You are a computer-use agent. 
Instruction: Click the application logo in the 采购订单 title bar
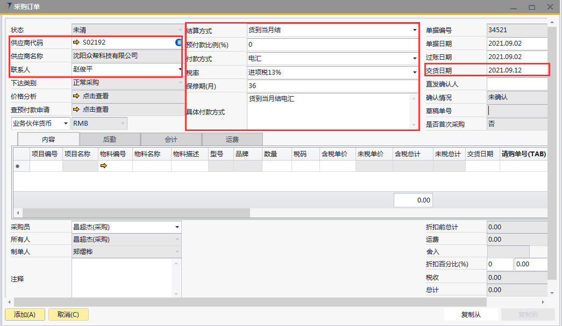(x=7, y=6)
